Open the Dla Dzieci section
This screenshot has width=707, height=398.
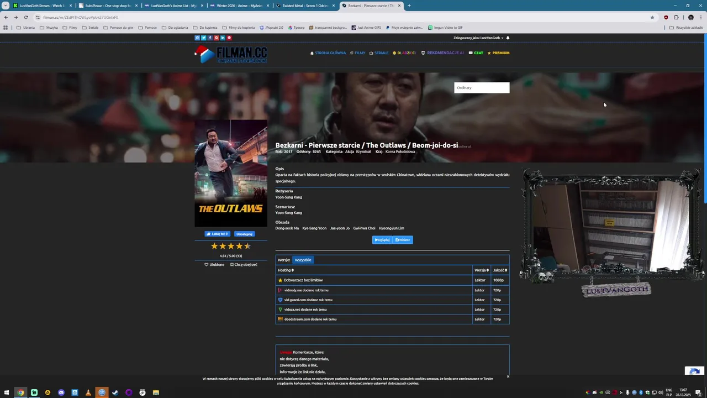click(404, 53)
